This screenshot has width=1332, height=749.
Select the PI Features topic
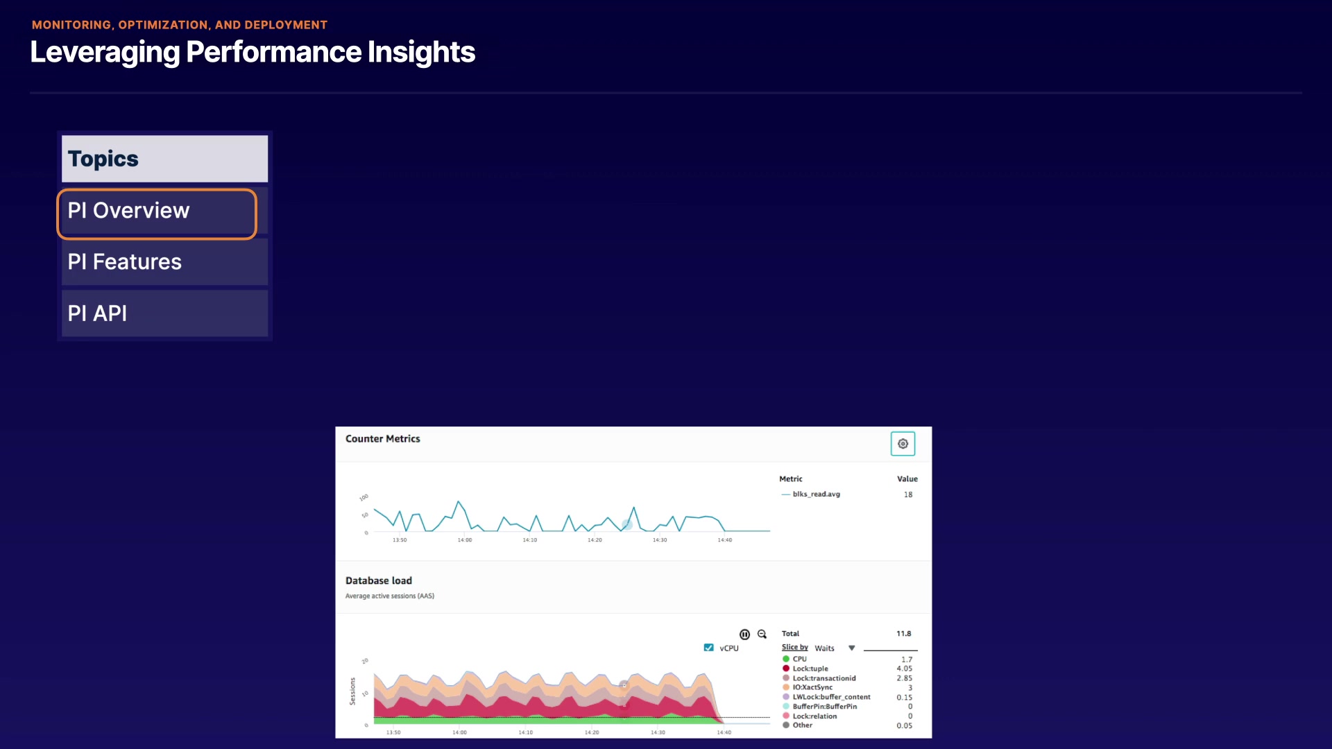tap(164, 262)
